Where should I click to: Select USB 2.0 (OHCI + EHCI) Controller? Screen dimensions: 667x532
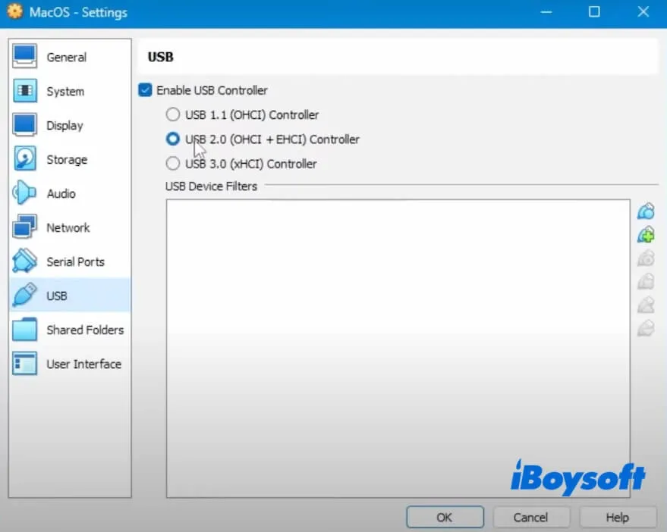pos(173,139)
